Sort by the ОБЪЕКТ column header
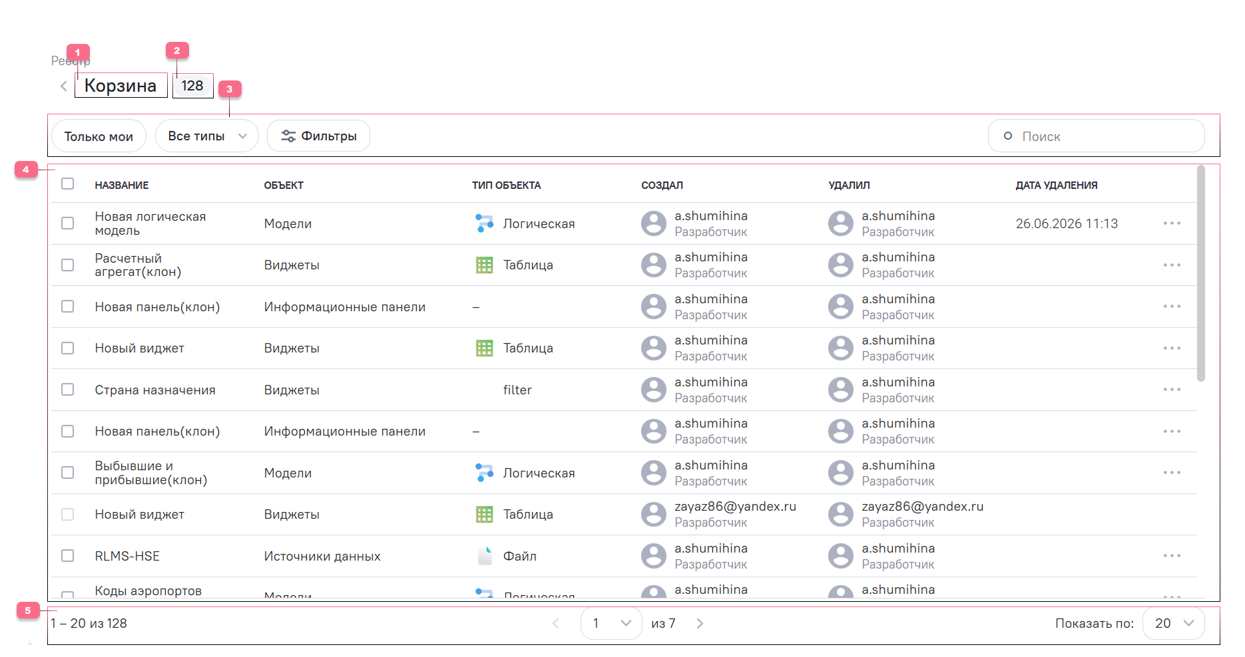 [x=284, y=186]
